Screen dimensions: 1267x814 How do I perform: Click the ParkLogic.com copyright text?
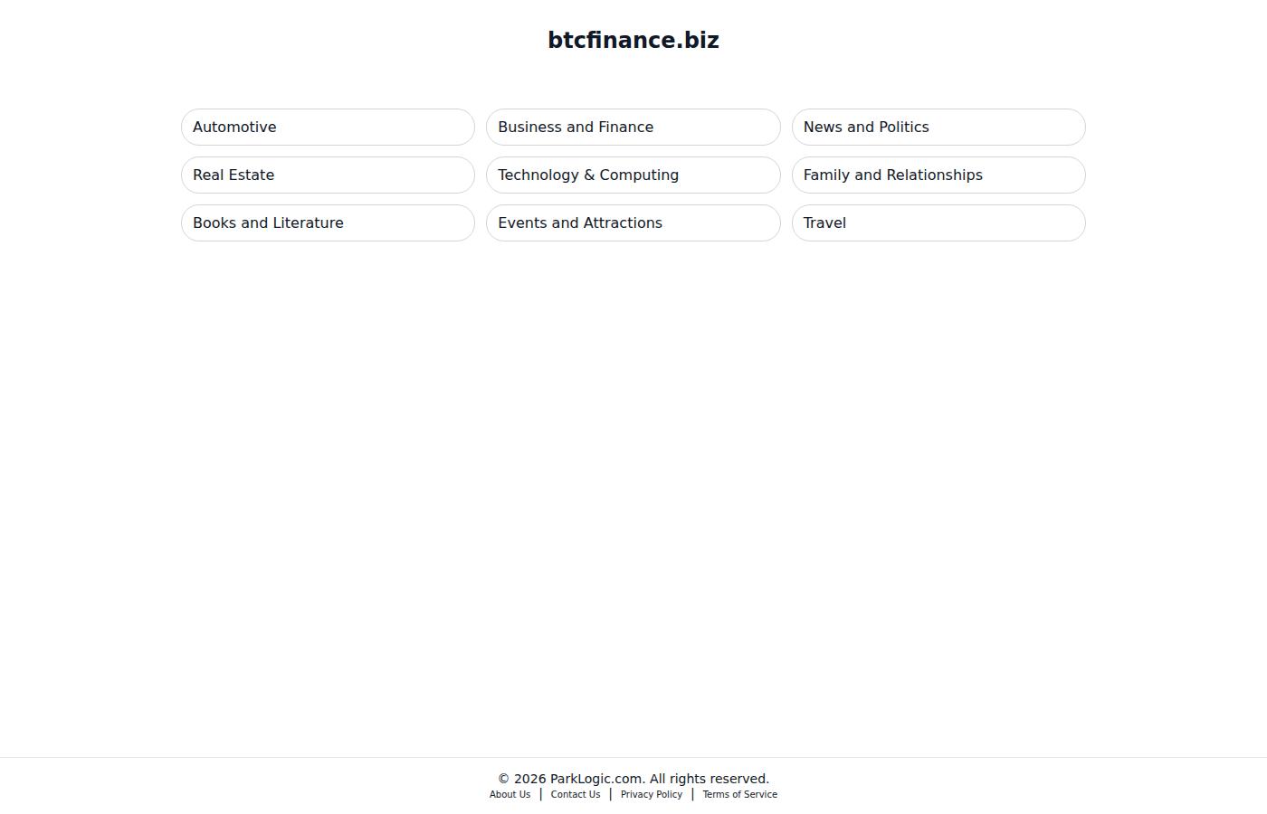633,779
